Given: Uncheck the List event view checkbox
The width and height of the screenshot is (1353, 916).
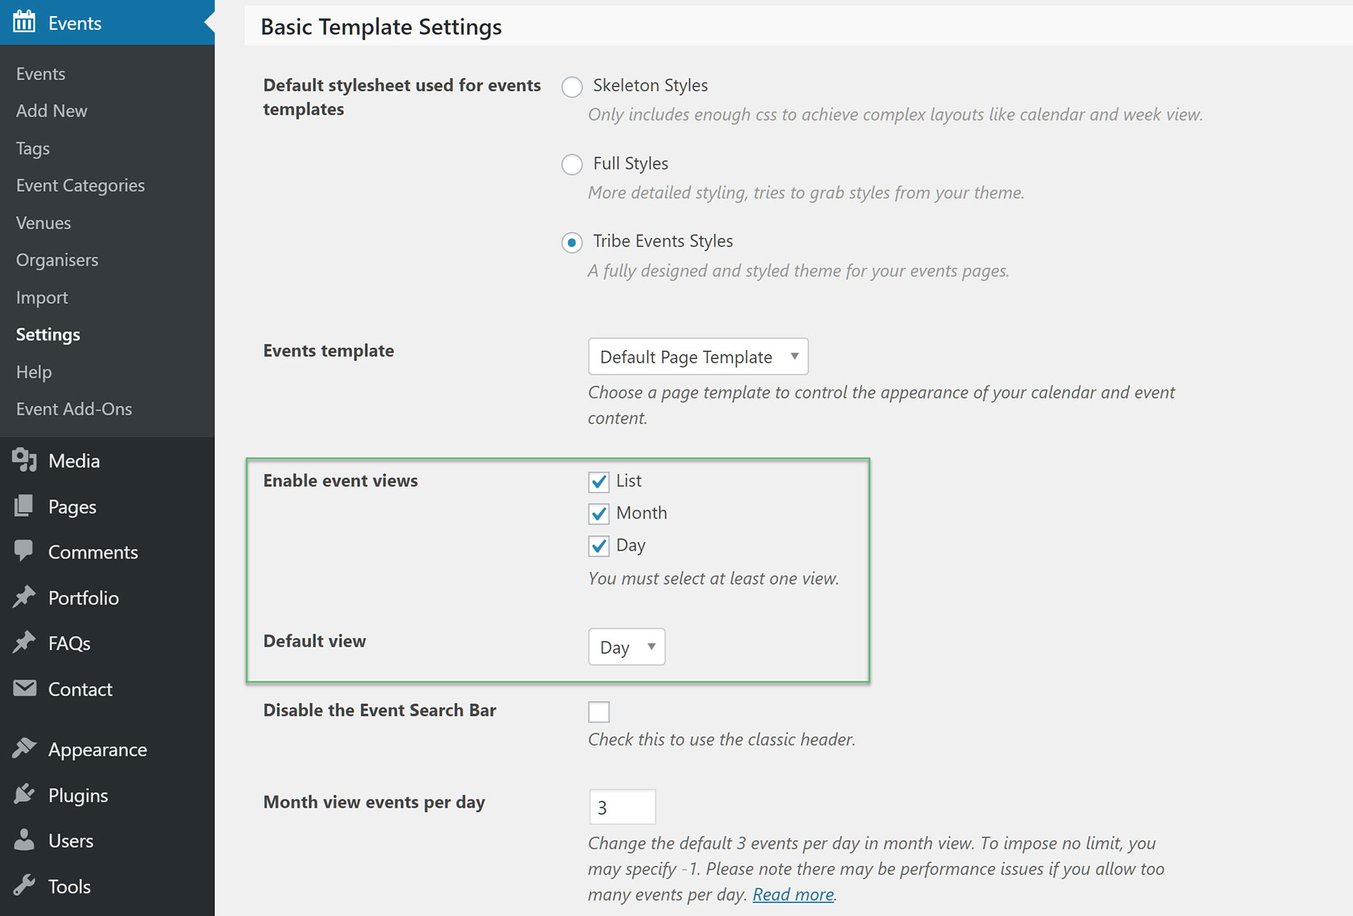Looking at the screenshot, I should 599,482.
